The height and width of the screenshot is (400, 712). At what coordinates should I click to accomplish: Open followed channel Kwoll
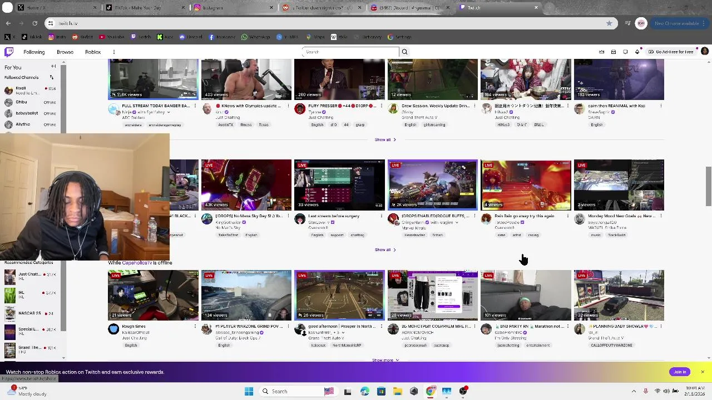31,90
